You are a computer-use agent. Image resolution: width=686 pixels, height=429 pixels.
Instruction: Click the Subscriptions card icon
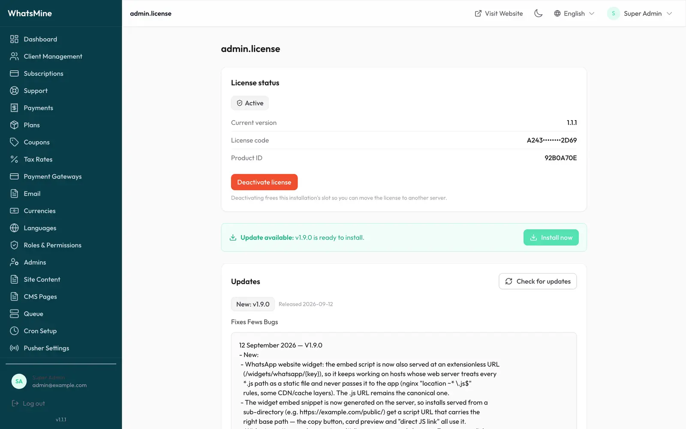[x=14, y=73]
